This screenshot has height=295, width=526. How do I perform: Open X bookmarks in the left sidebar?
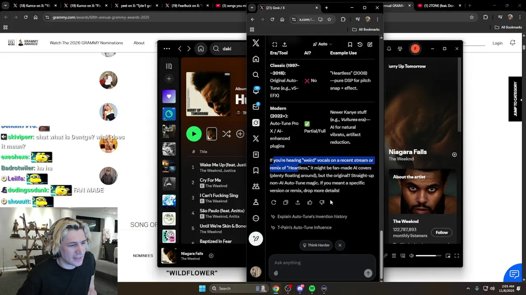[x=256, y=170]
